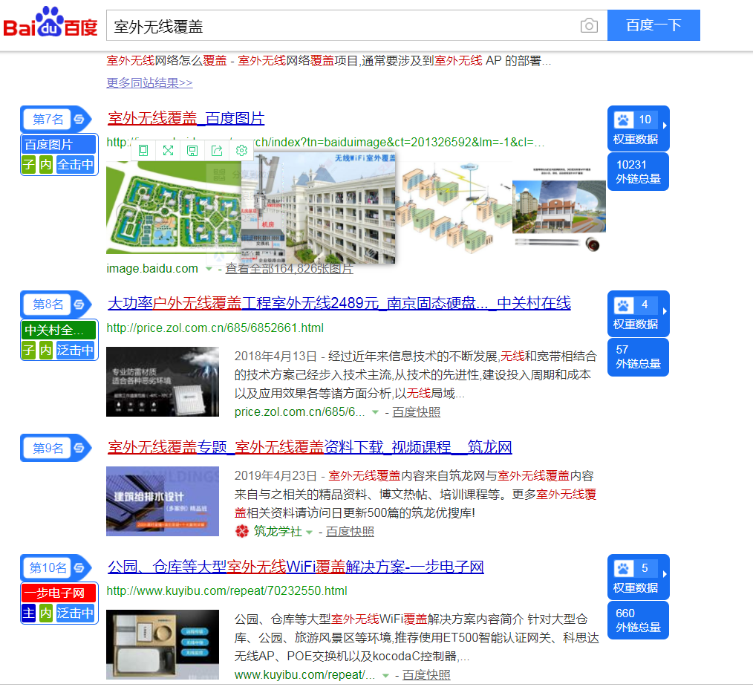
Task: Open the 室外无线覆盖_百度图片 result title
Action: coord(186,118)
